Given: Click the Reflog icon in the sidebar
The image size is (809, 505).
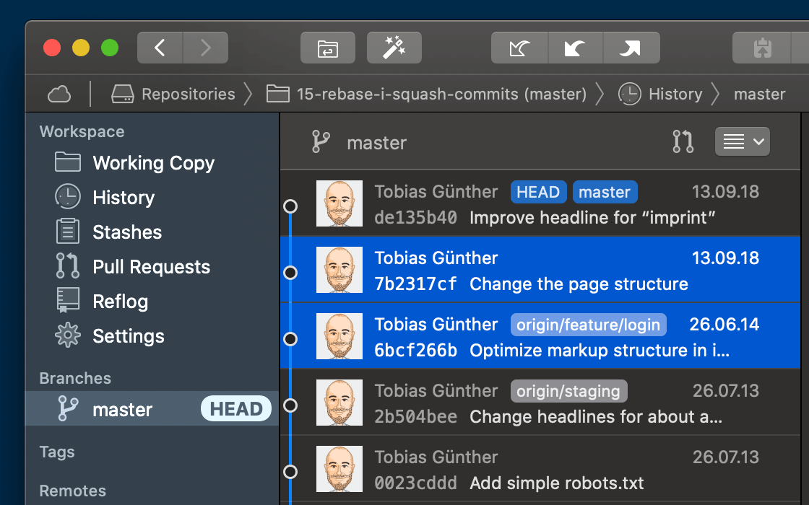Looking at the screenshot, I should coord(67,301).
